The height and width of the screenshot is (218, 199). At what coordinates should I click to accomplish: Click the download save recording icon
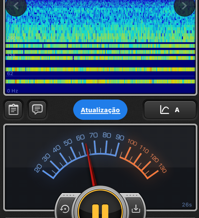tap(136, 208)
